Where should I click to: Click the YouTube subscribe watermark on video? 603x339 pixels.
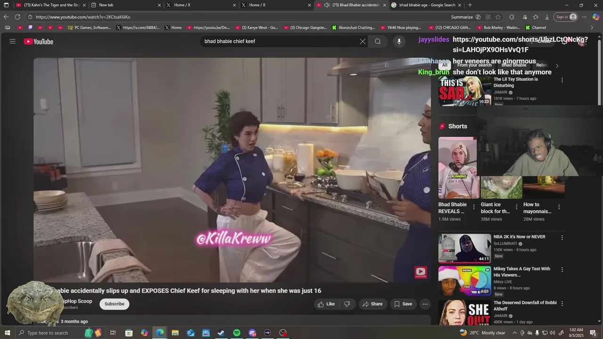pos(421,272)
